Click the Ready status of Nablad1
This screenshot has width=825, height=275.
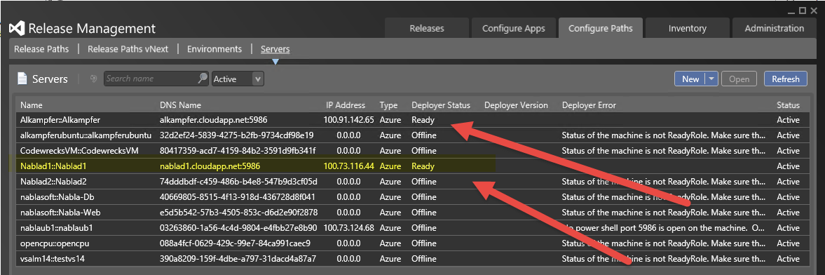click(x=423, y=166)
